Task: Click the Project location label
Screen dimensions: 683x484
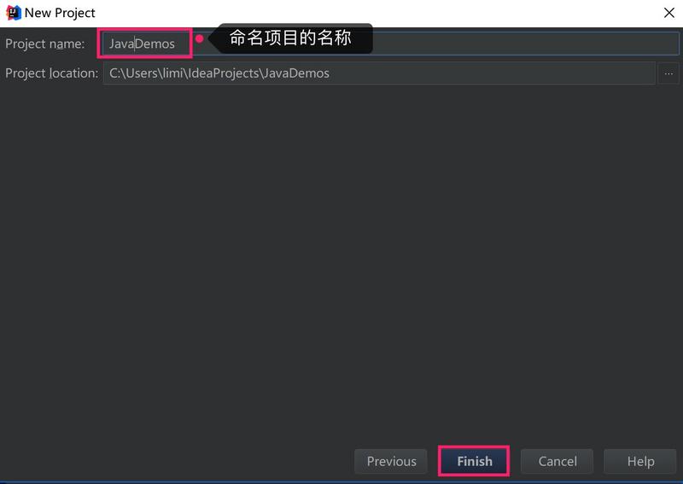Action: pos(52,73)
